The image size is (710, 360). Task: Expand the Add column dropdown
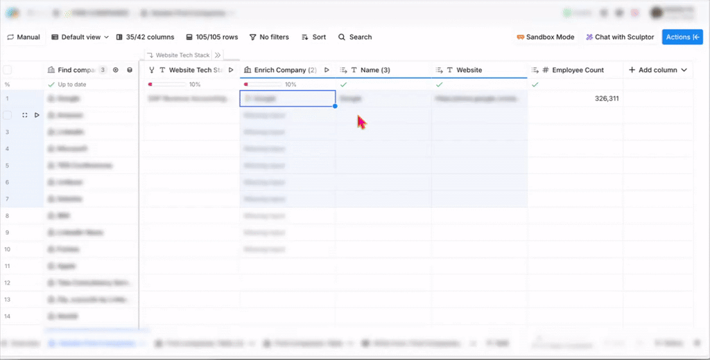coord(657,70)
